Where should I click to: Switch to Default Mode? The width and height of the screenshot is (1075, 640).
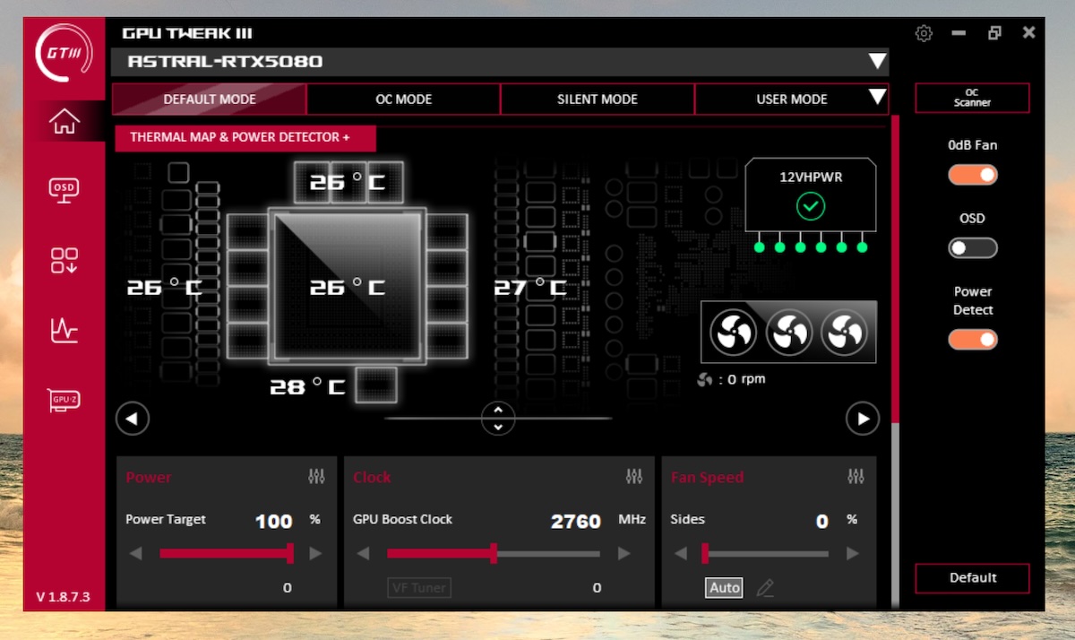210,99
